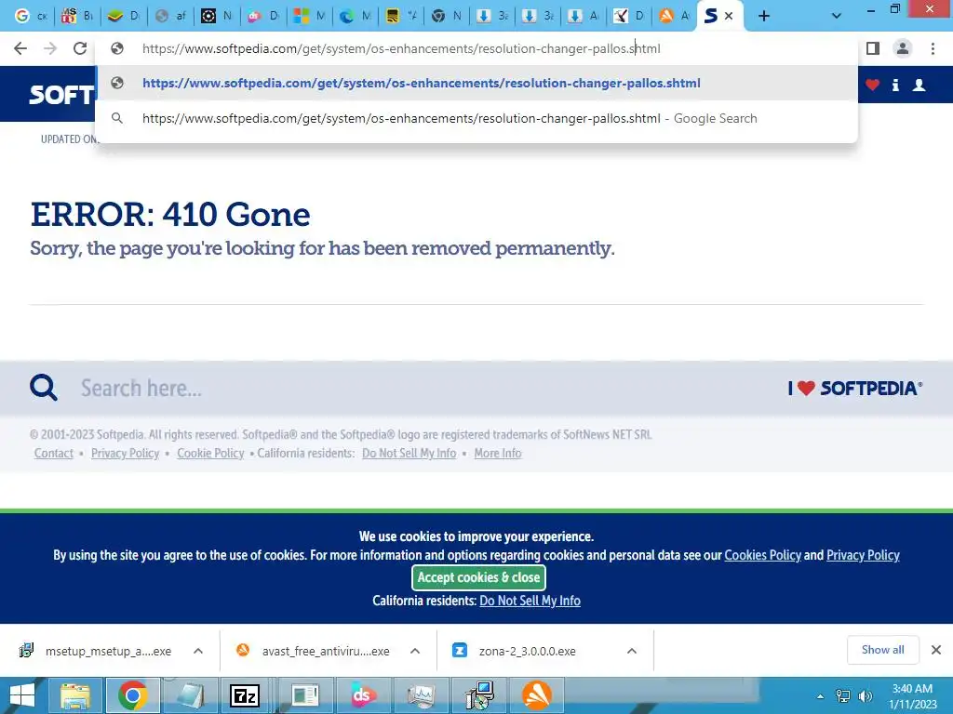The height and width of the screenshot is (714, 953).
Task: Open a new browser tab
Action: point(764,16)
